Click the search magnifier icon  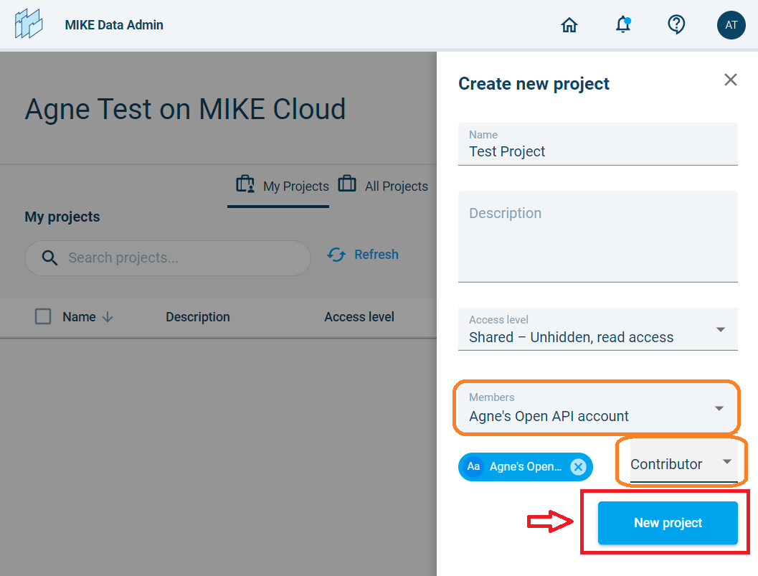tap(49, 258)
